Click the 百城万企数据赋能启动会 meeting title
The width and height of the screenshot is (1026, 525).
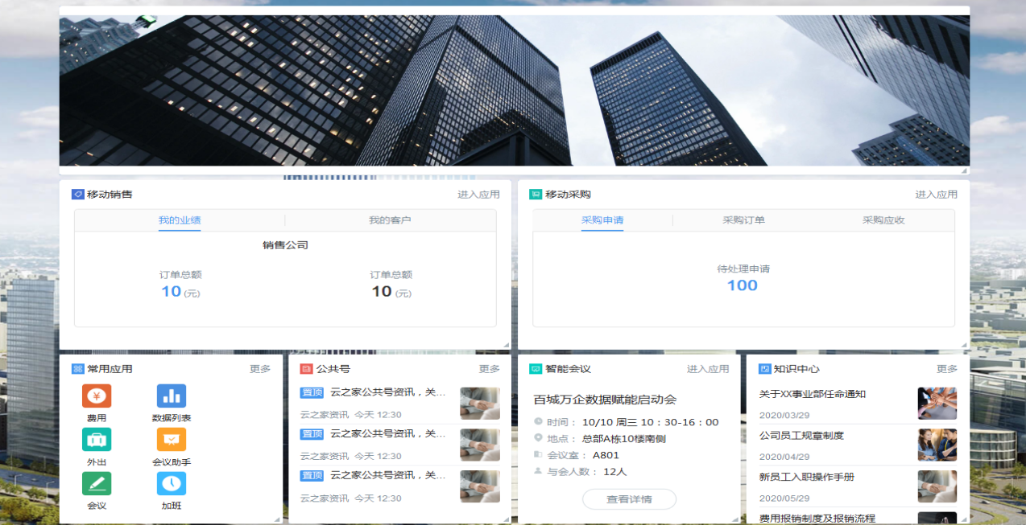(x=605, y=400)
